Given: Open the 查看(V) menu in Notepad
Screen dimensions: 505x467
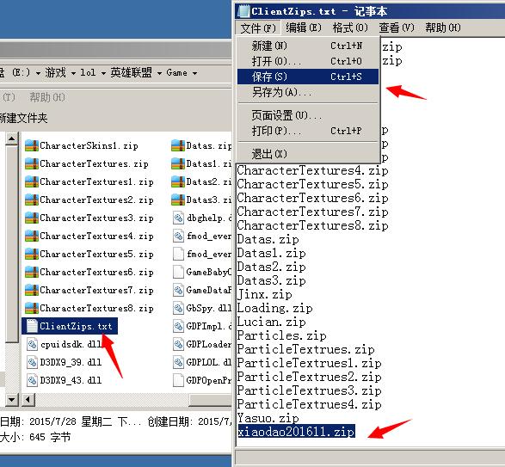Looking at the screenshot, I should pos(397,28).
